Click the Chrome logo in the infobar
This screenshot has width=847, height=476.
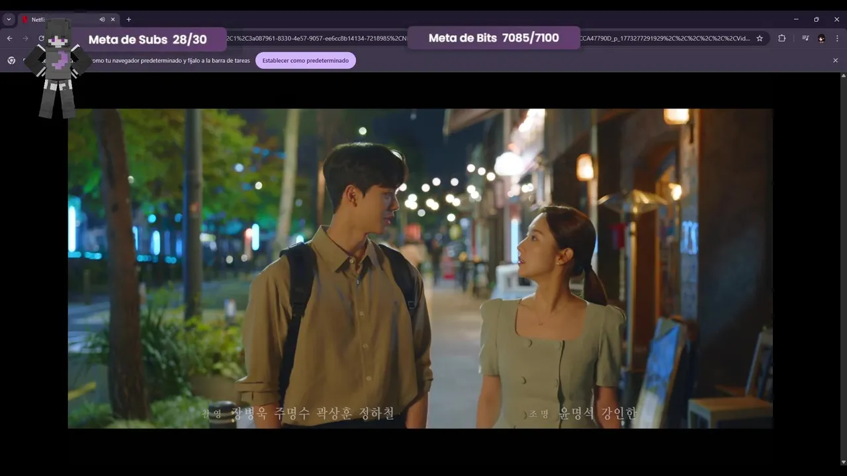(11, 60)
